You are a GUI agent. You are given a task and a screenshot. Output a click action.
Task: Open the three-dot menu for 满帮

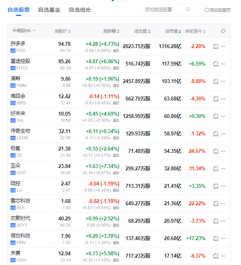coord(223,81)
